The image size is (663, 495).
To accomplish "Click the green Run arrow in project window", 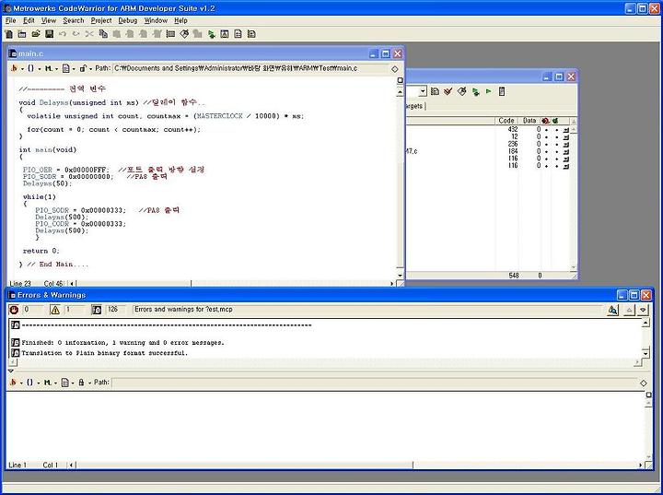I will (489, 91).
